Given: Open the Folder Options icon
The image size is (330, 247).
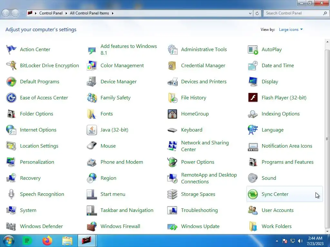Looking at the screenshot, I should tap(11, 114).
